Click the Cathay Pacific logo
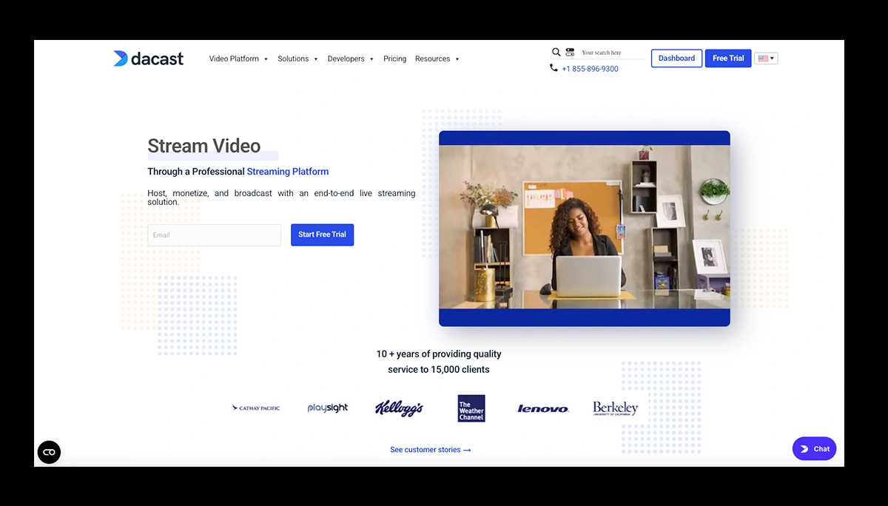 click(x=256, y=408)
